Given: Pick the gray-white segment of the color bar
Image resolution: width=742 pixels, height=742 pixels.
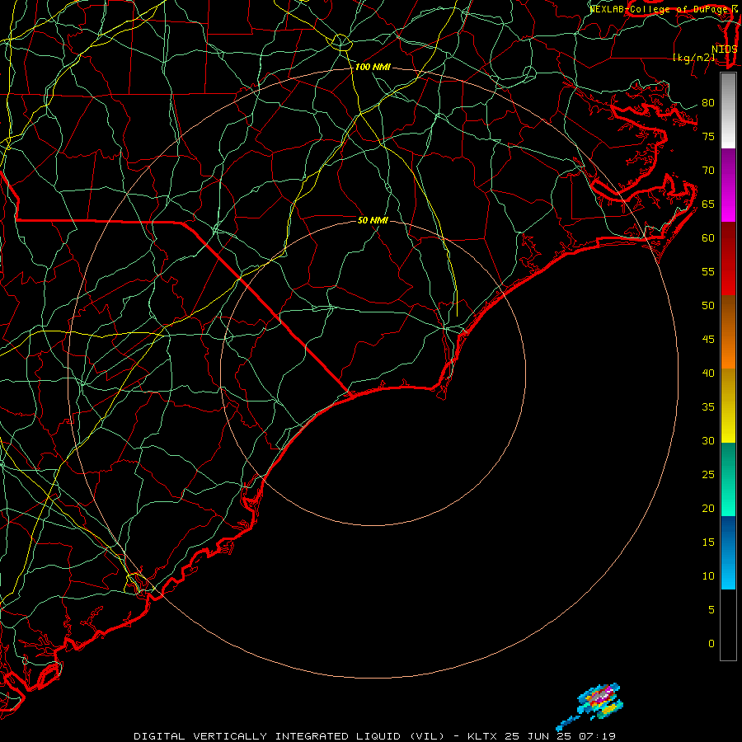Looking at the screenshot, I should point(728,110).
